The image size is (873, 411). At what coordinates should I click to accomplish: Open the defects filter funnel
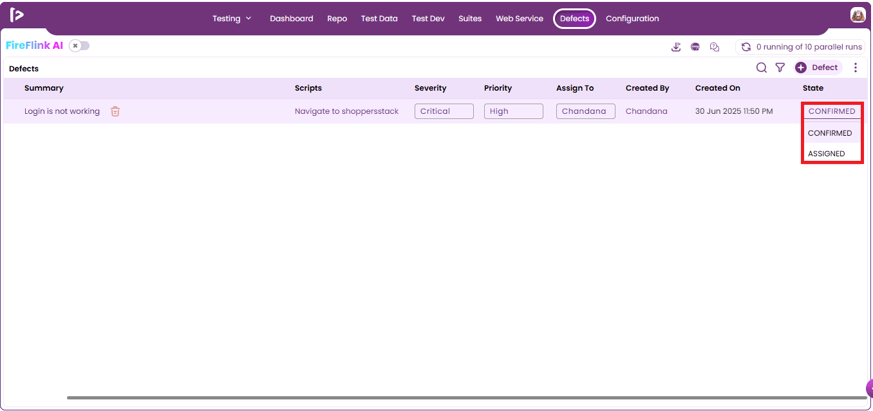click(780, 68)
